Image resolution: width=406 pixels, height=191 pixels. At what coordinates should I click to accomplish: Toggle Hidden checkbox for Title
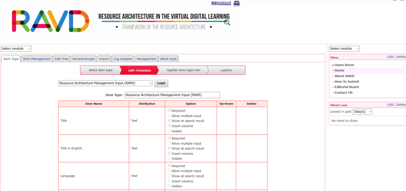click(169, 131)
